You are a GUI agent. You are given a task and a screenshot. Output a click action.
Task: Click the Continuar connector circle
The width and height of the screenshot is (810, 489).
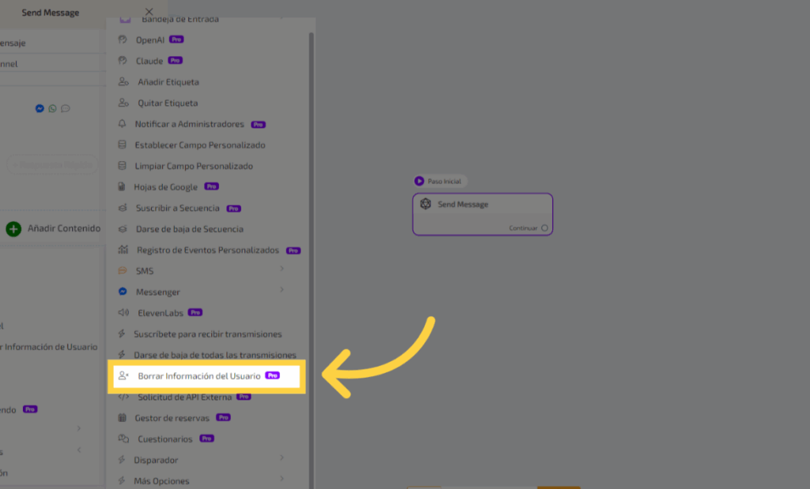544,228
